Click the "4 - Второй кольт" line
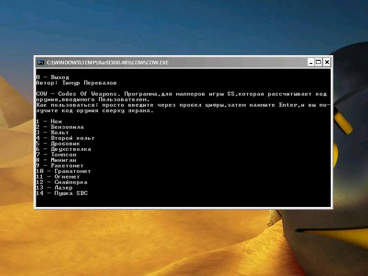The height and width of the screenshot is (276, 368). [64, 138]
